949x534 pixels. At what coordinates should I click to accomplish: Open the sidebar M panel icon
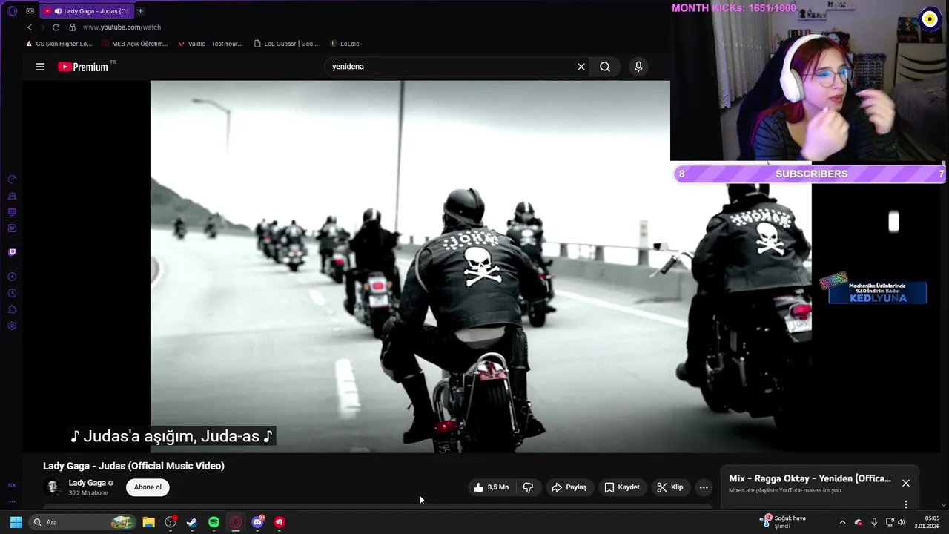[x=12, y=228]
